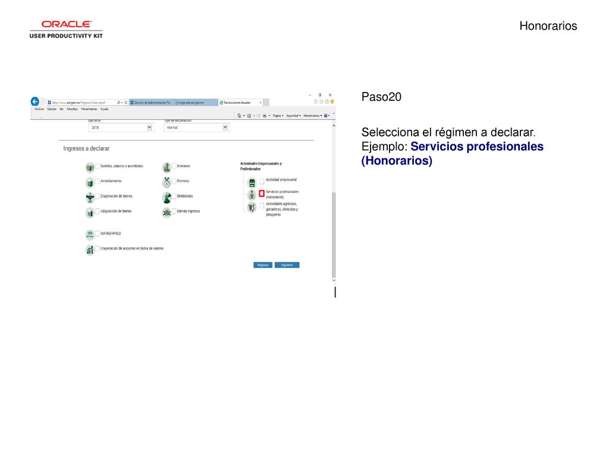Screen dimensions: 609x456
Task: Click the blue help icon in command bar
Action: tap(325, 116)
